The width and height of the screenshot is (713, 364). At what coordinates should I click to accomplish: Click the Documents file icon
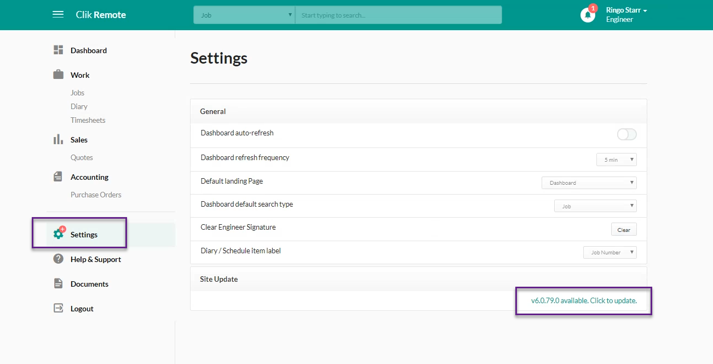[x=58, y=283]
